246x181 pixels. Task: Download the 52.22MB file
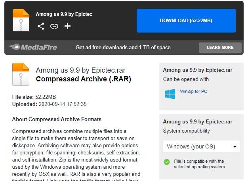(186, 21)
